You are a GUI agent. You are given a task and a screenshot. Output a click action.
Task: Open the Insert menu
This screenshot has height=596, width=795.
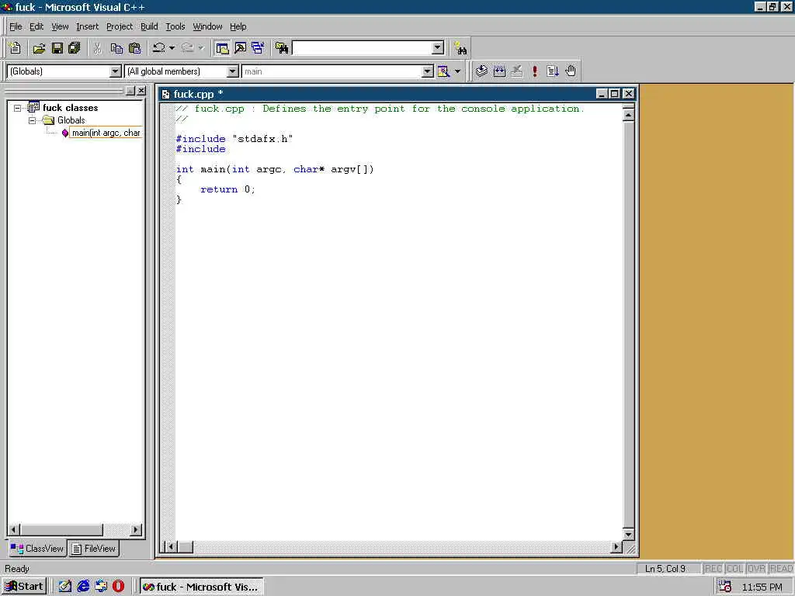click(x=87, y=26)
